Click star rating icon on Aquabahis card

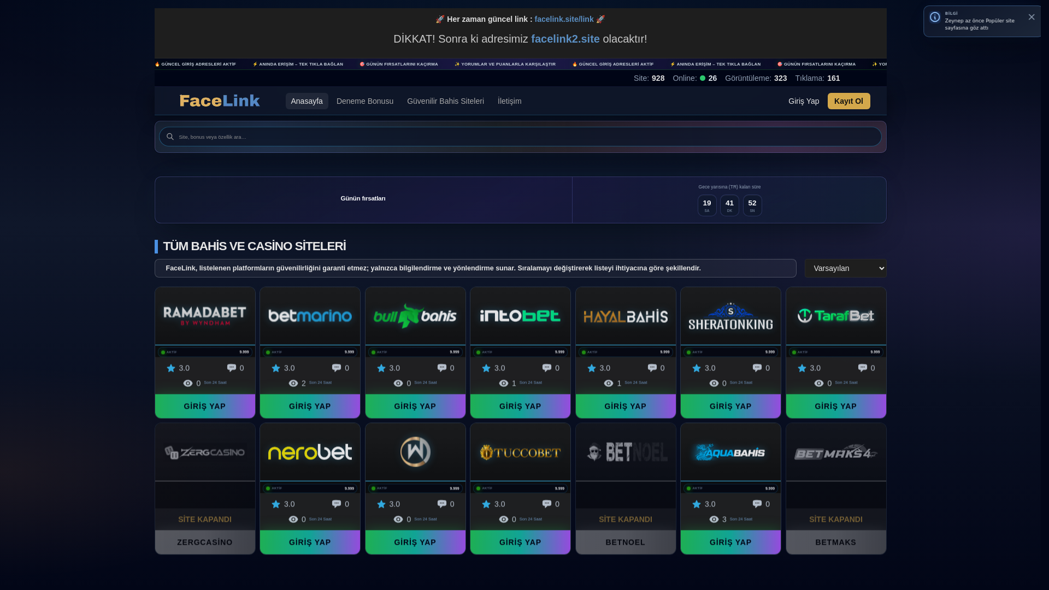click(697, 504)
